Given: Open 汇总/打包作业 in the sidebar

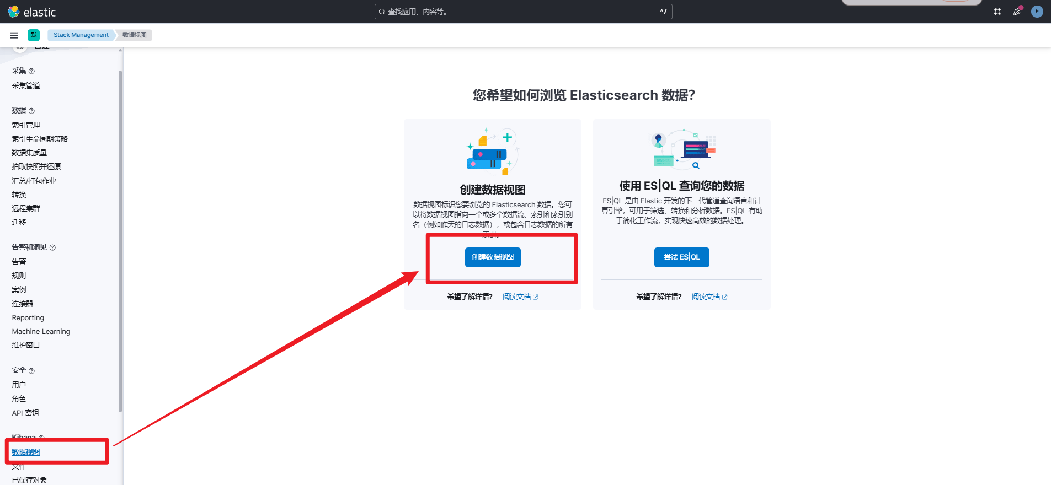Looking at the screenshot, I should pyautogui.click(x=34, y=181).
